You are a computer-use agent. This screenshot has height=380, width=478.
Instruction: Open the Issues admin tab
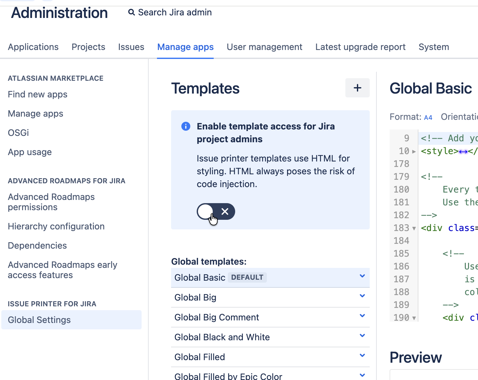click(x=131, y=47)
